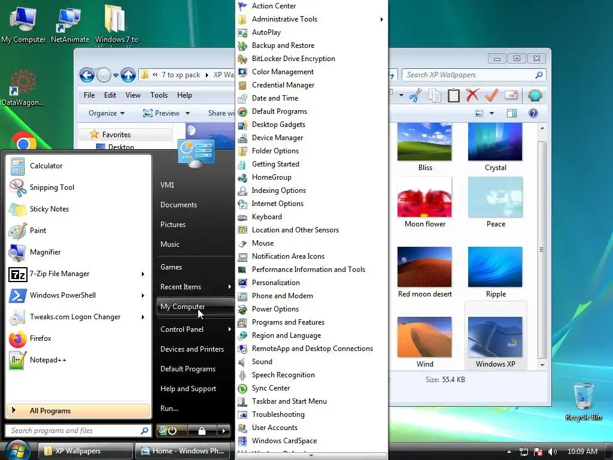613x460 pixels.
Task: Open the File menu in Explorer
Action: [x=89, y=95]
